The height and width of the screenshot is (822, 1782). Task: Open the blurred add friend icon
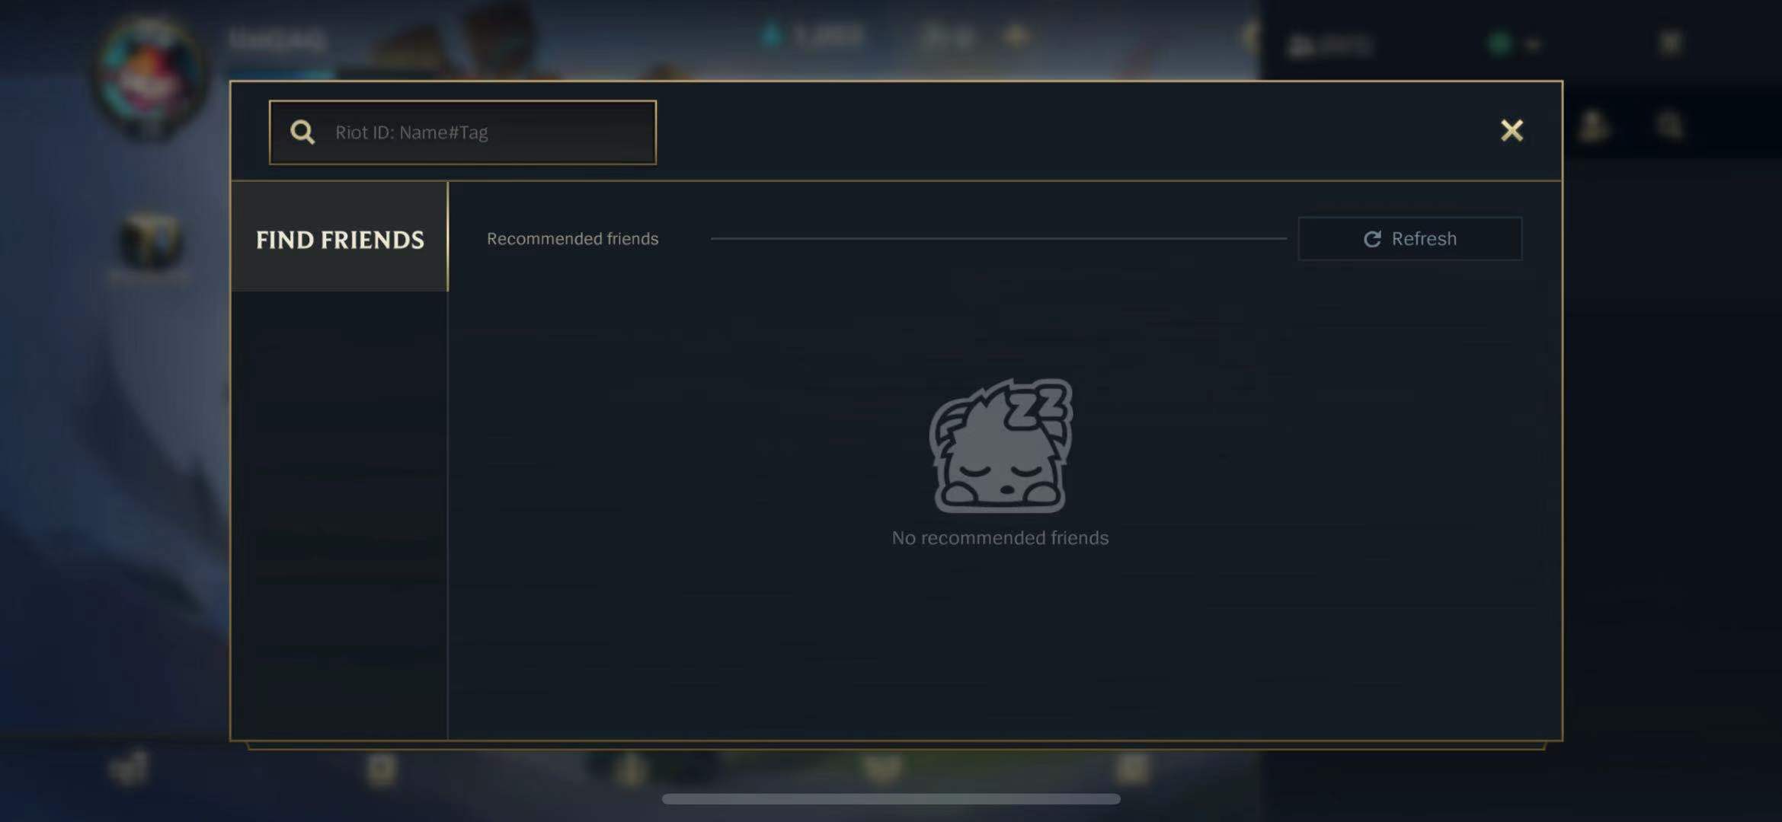1594,126
